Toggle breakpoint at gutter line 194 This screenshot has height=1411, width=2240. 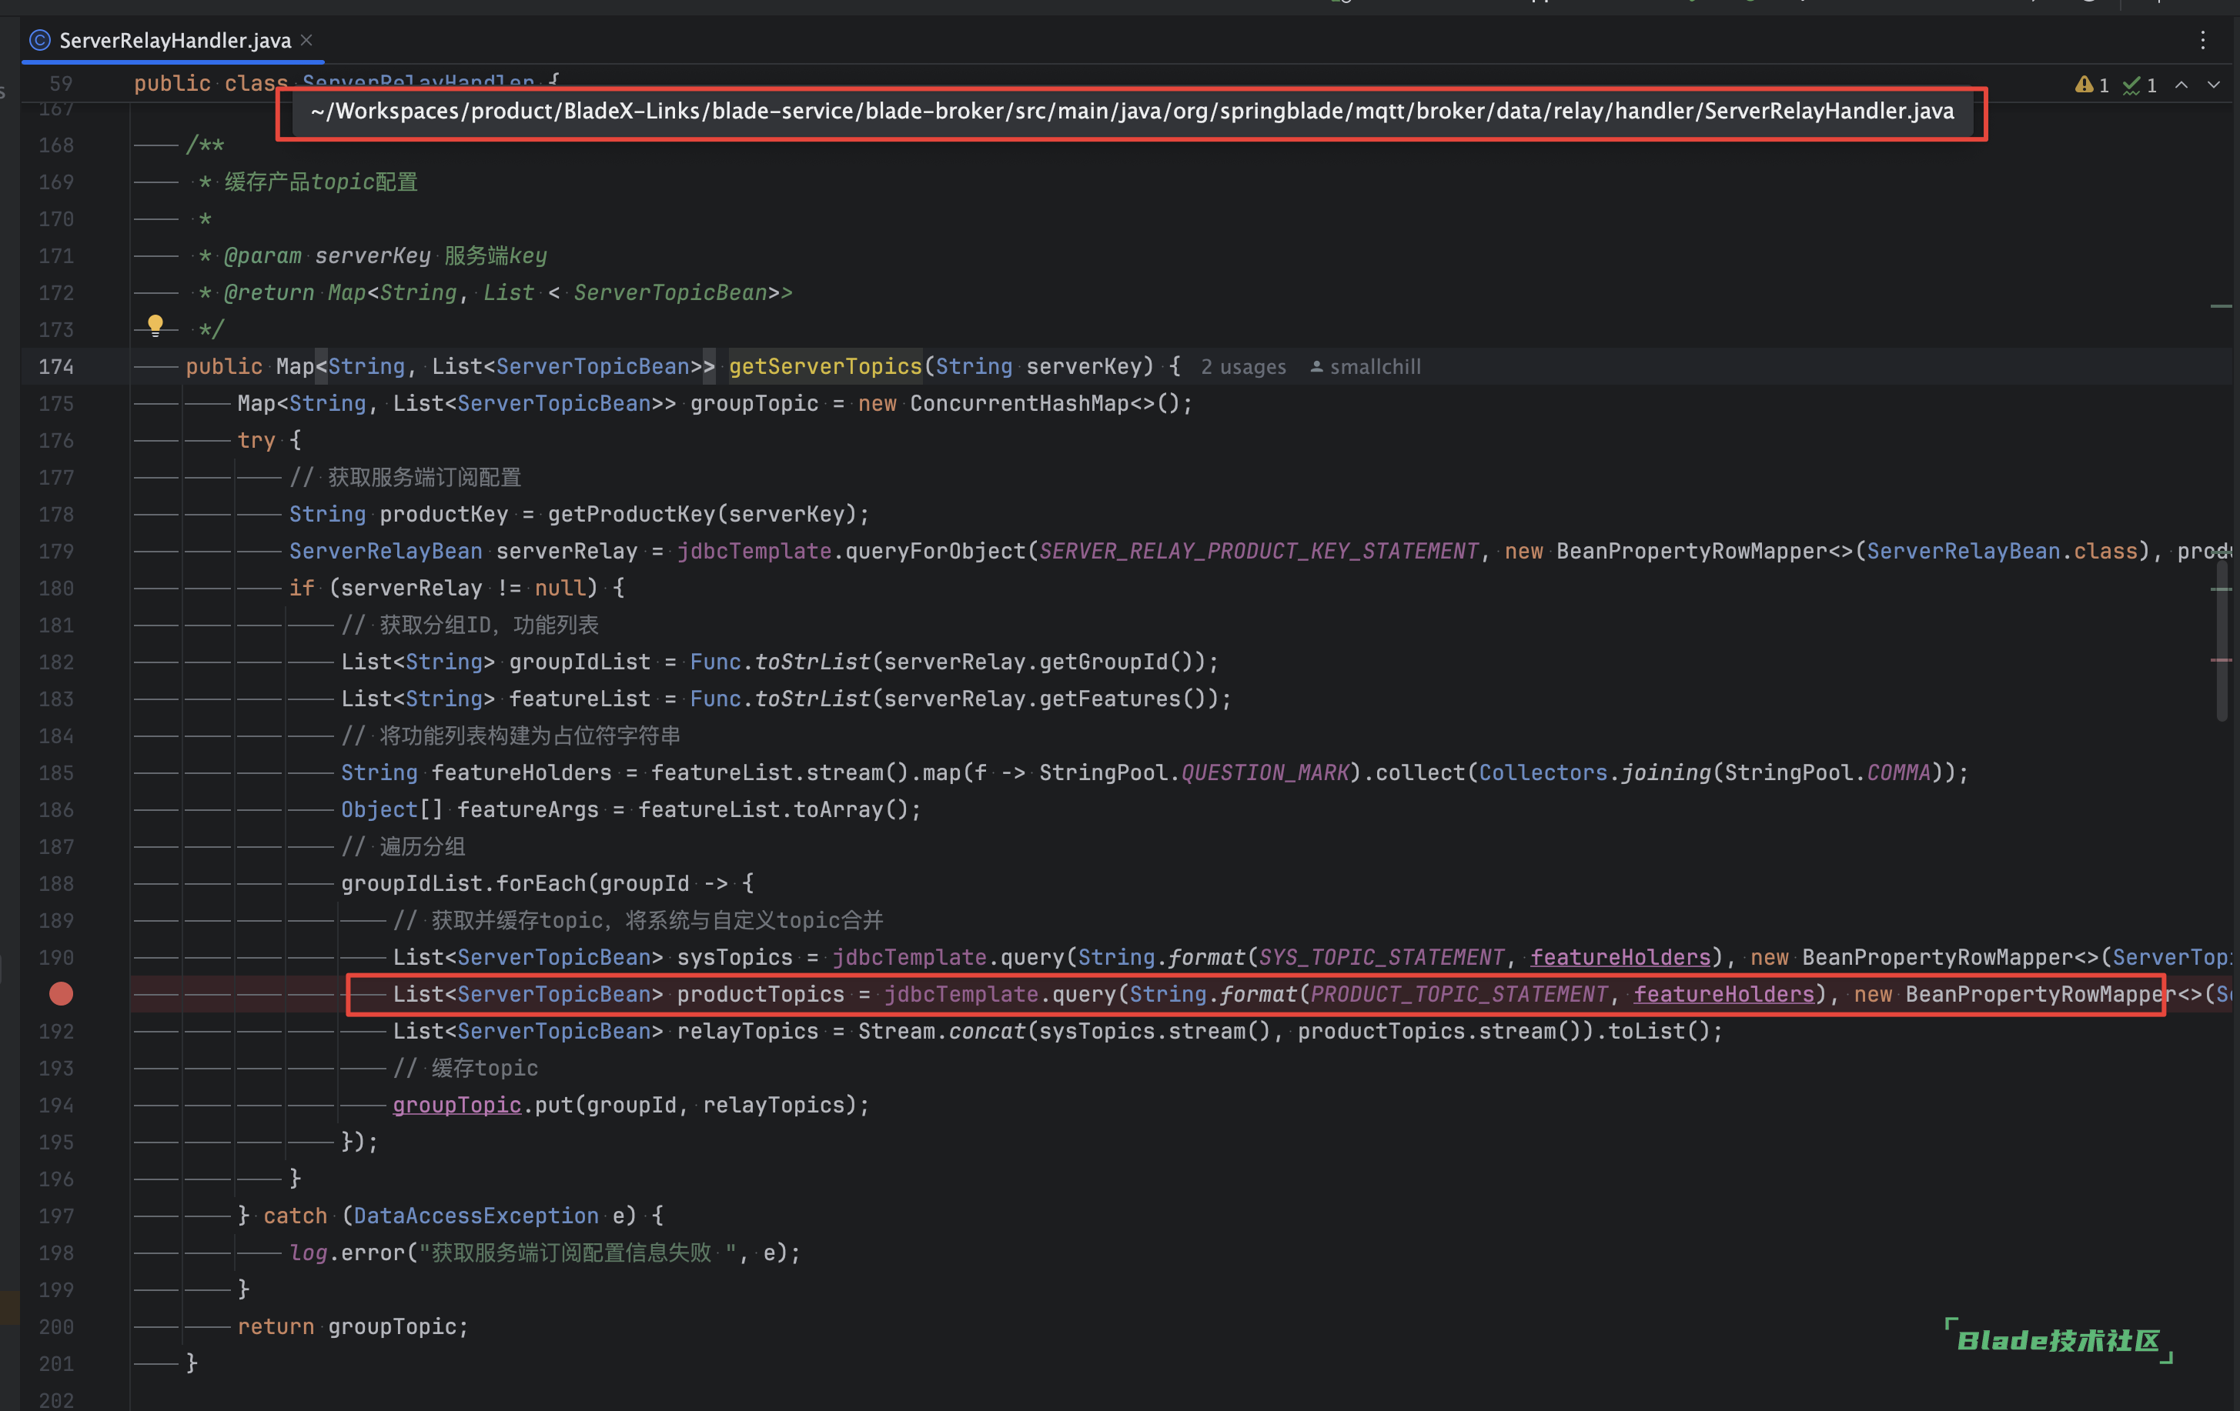[56, 1106]
